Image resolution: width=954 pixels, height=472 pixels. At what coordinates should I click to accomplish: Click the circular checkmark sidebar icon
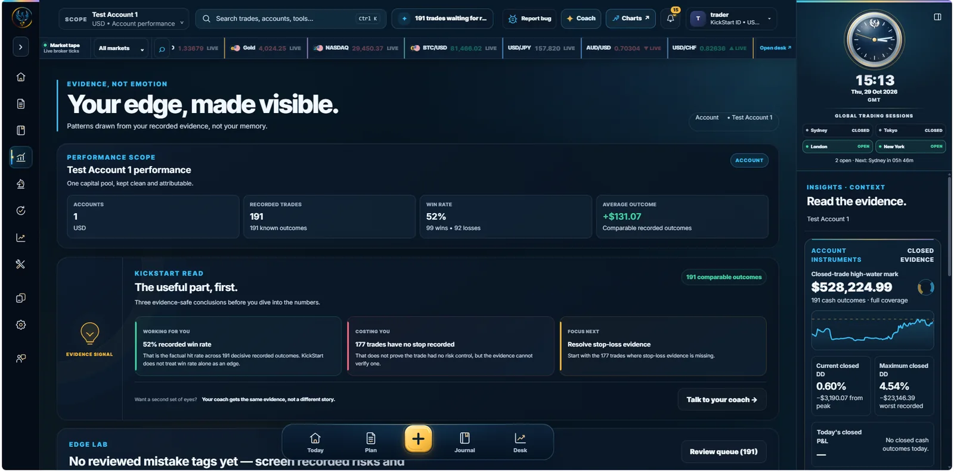[x=21, y=211]
